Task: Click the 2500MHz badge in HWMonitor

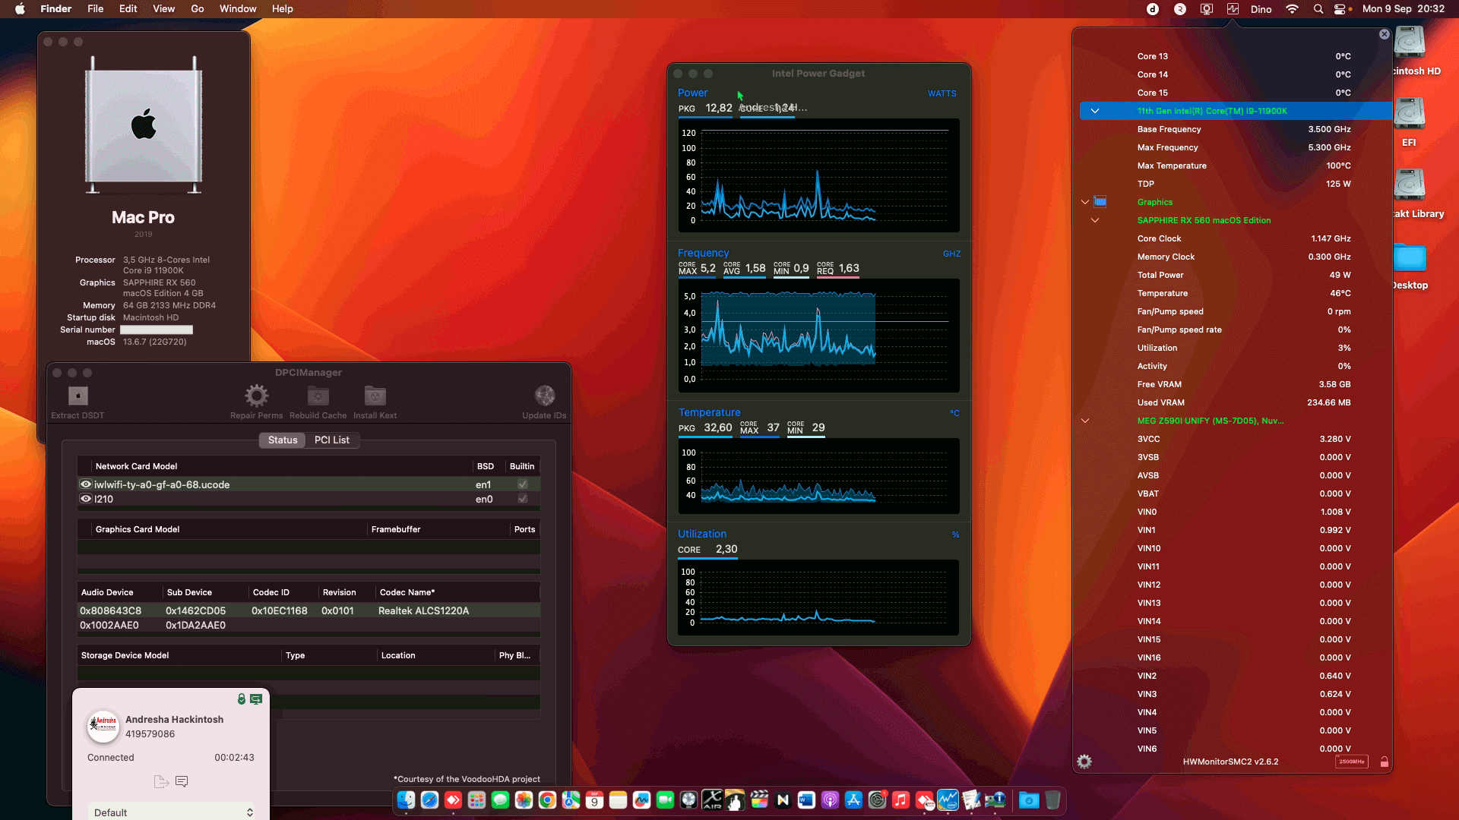Action: (x=1351, y=762)
